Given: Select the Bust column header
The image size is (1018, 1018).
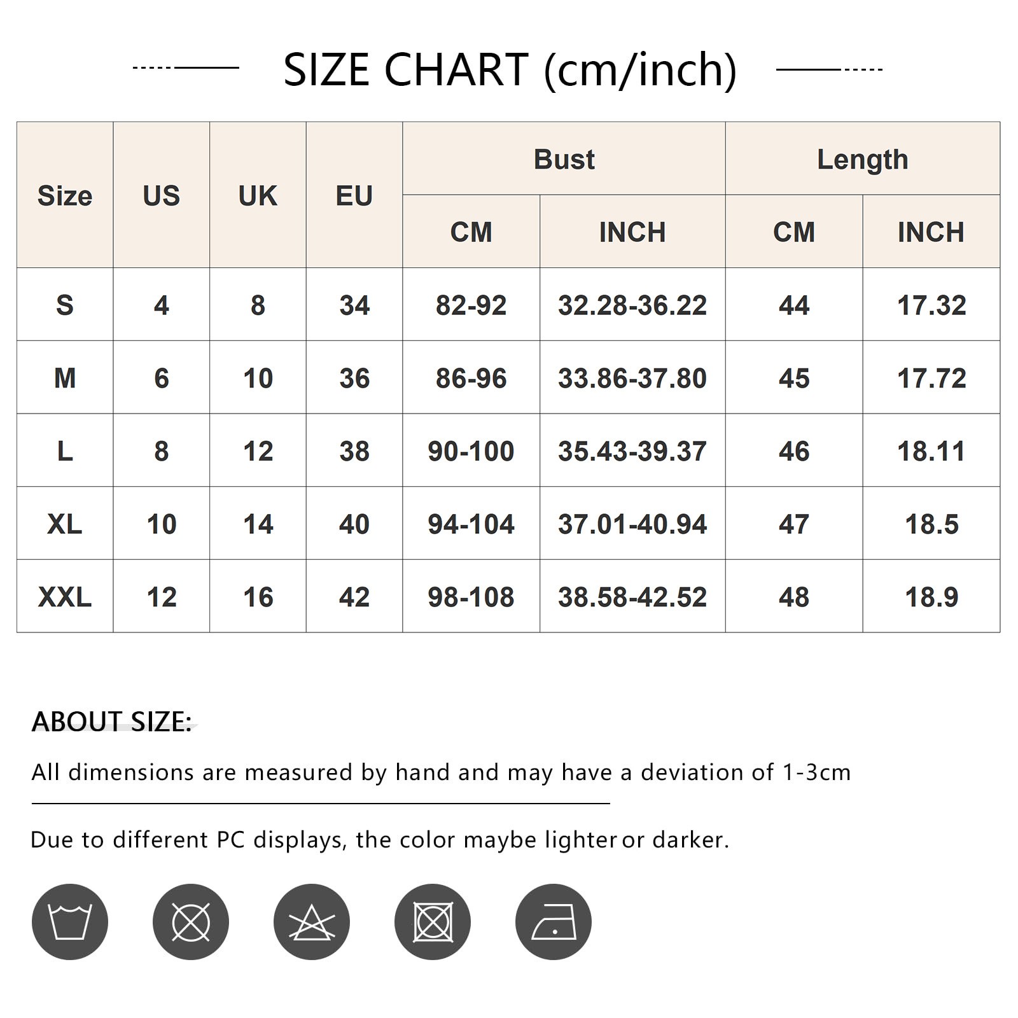Looking at the screenshot, I should pyautogui.click(x=564, y=159).
